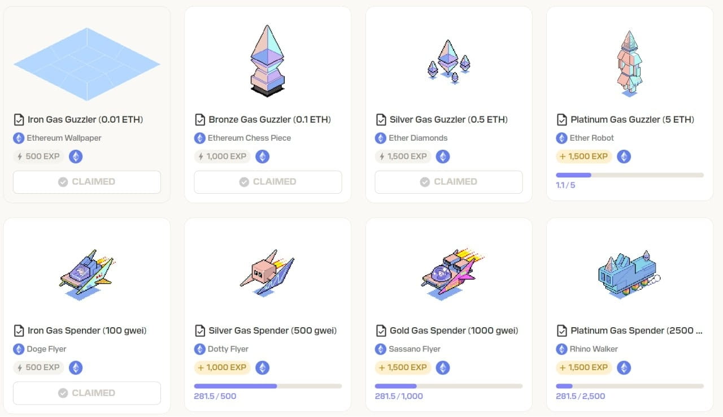Image resolution: width=723 pixels, height=417 pixels.
Task: Open Bronze Gas Guzzler (0.1 ETH) title
Action: point(269,120)
